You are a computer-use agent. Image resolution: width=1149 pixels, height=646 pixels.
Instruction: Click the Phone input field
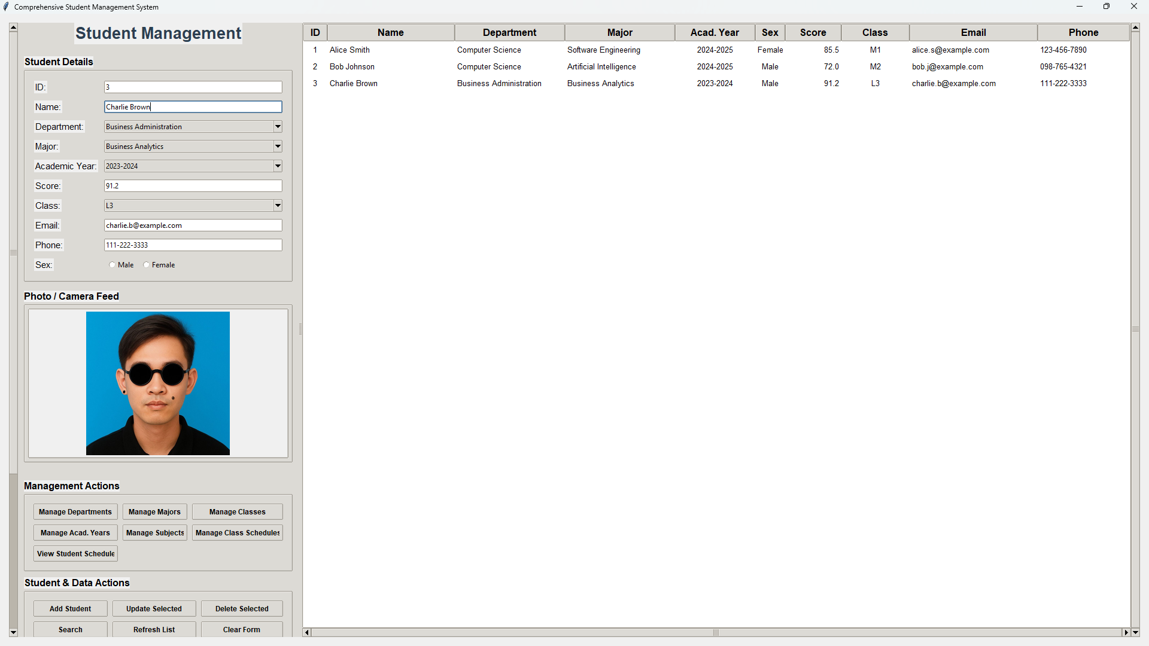[193, 245]
